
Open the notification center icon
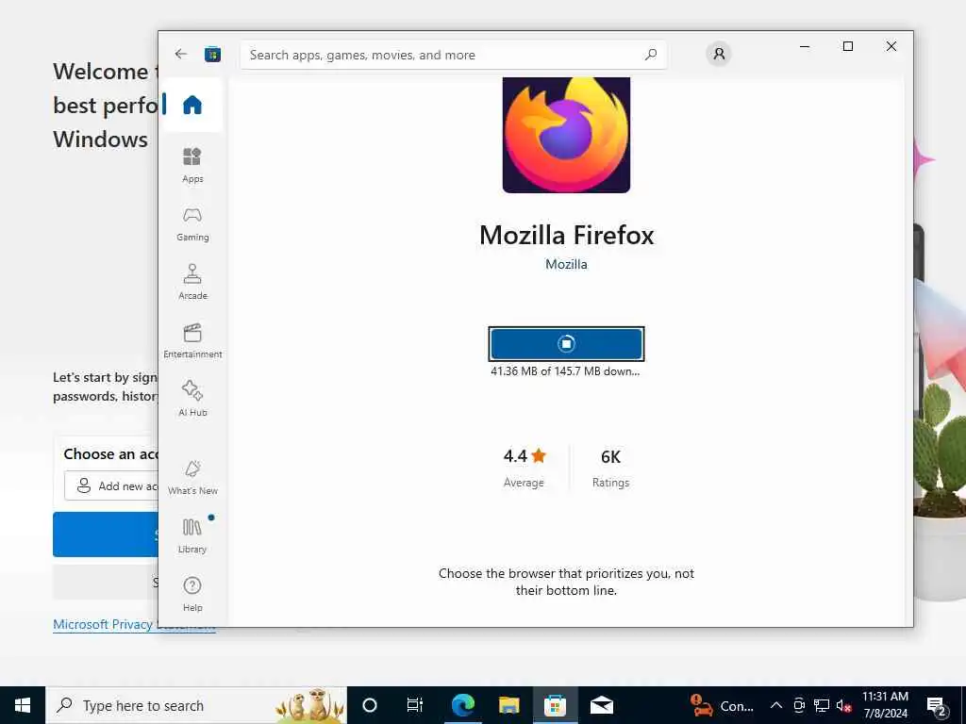click(937, 705)
